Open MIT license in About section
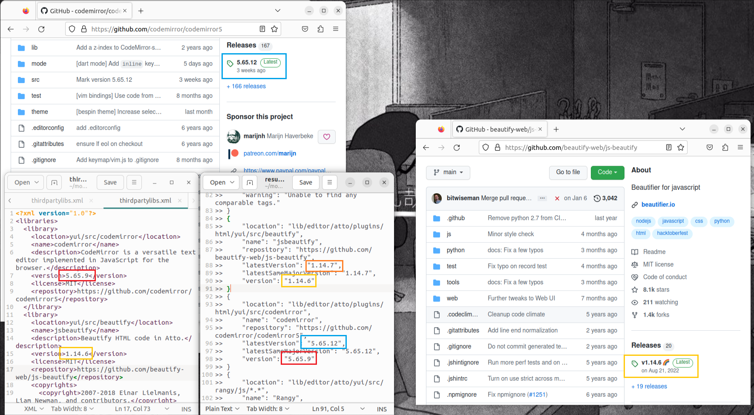 pyautogui.click(x=658, y=264)
